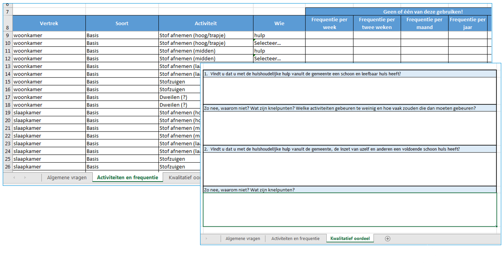Select the 'Frequentie per week' cell in row 9

pyautogui.click(x=329, y=35)
